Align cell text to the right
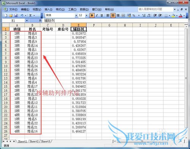190x149 pixels. (118, 16)
